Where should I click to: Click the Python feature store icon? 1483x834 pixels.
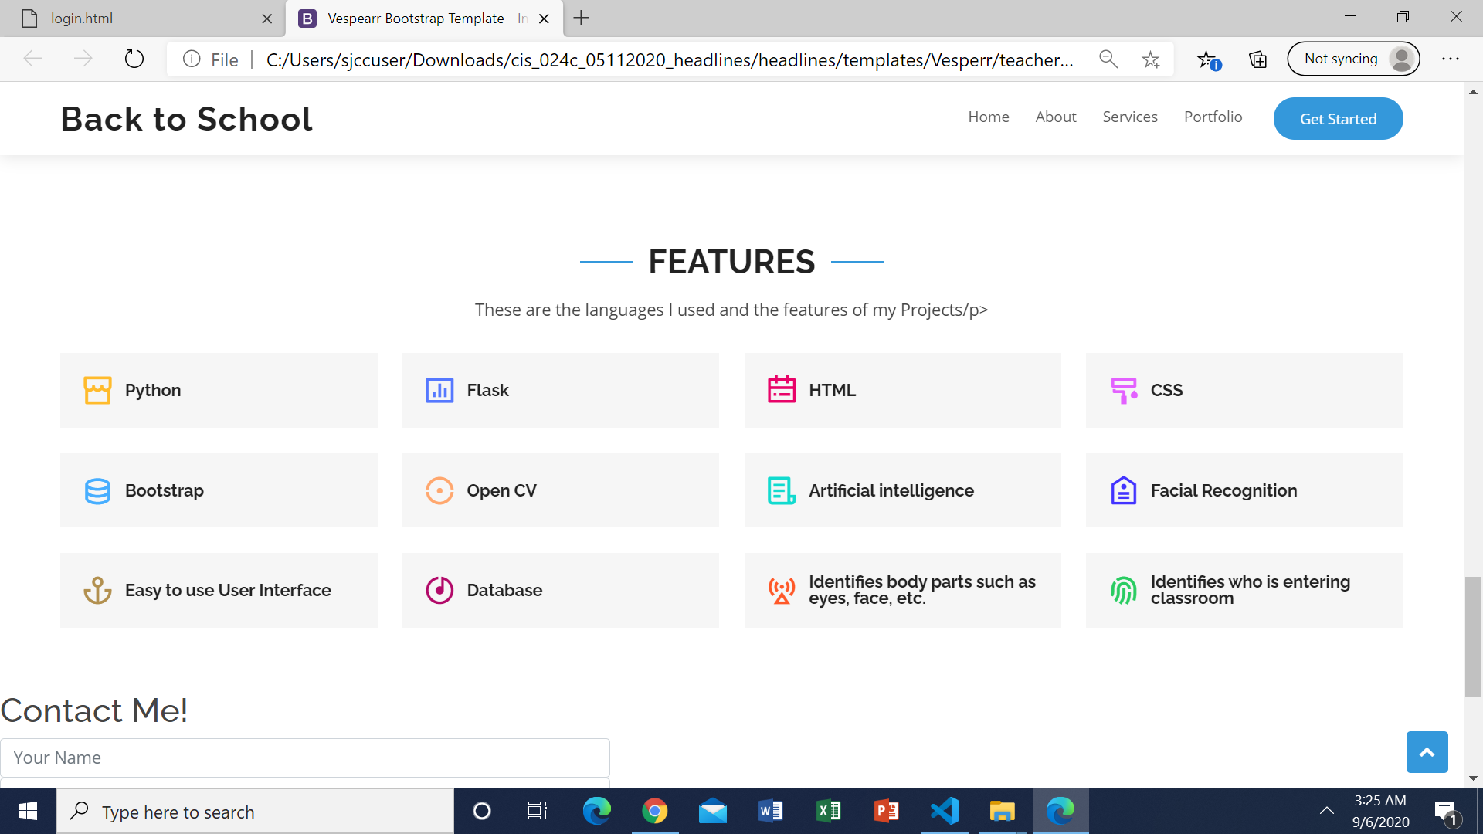[x=97, y=390]
